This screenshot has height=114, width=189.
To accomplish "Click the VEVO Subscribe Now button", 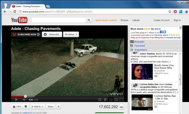I will (x=26, y=35).
